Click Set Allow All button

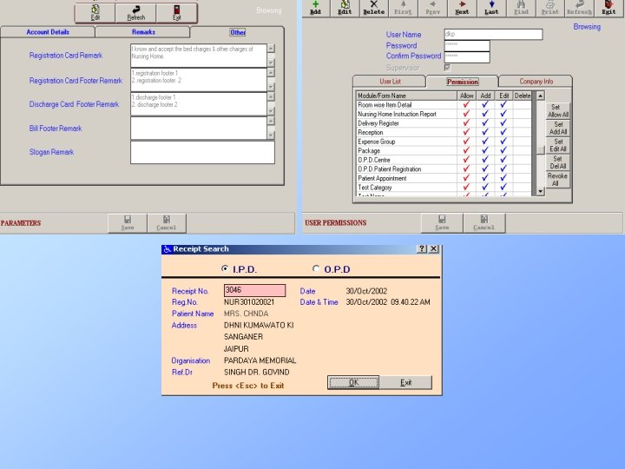click(x=557, y=111)
